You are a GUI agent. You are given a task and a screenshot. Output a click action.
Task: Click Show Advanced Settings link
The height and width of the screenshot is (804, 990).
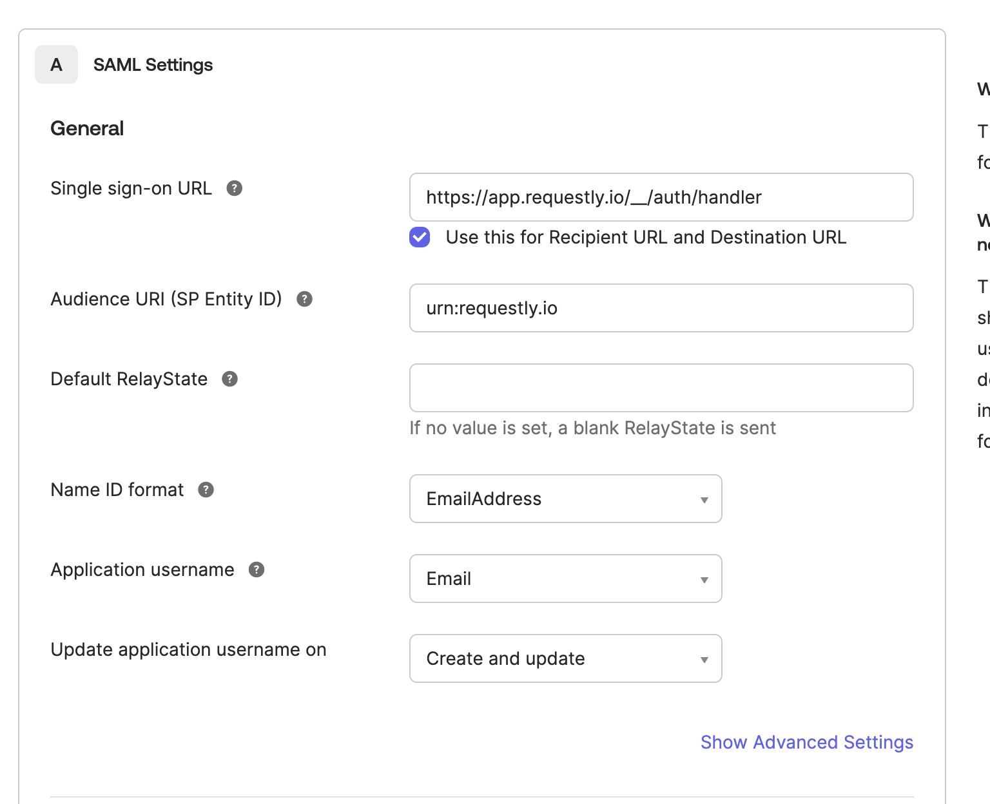(806, 742)
